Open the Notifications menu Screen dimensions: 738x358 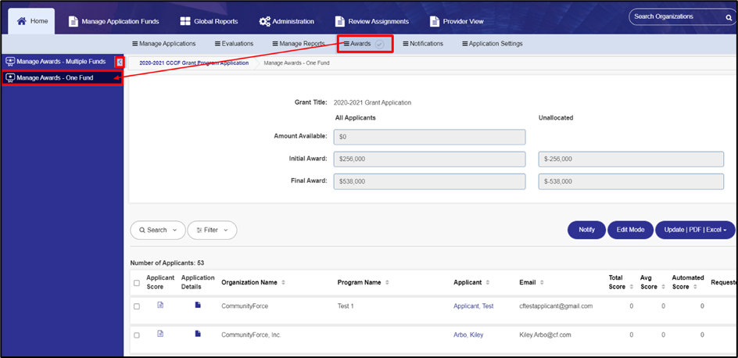[x=423, y=44]
